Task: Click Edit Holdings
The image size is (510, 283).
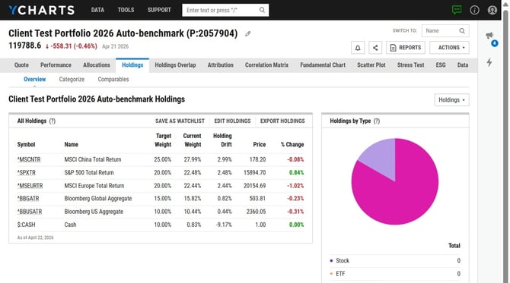Action: (232, 121)
